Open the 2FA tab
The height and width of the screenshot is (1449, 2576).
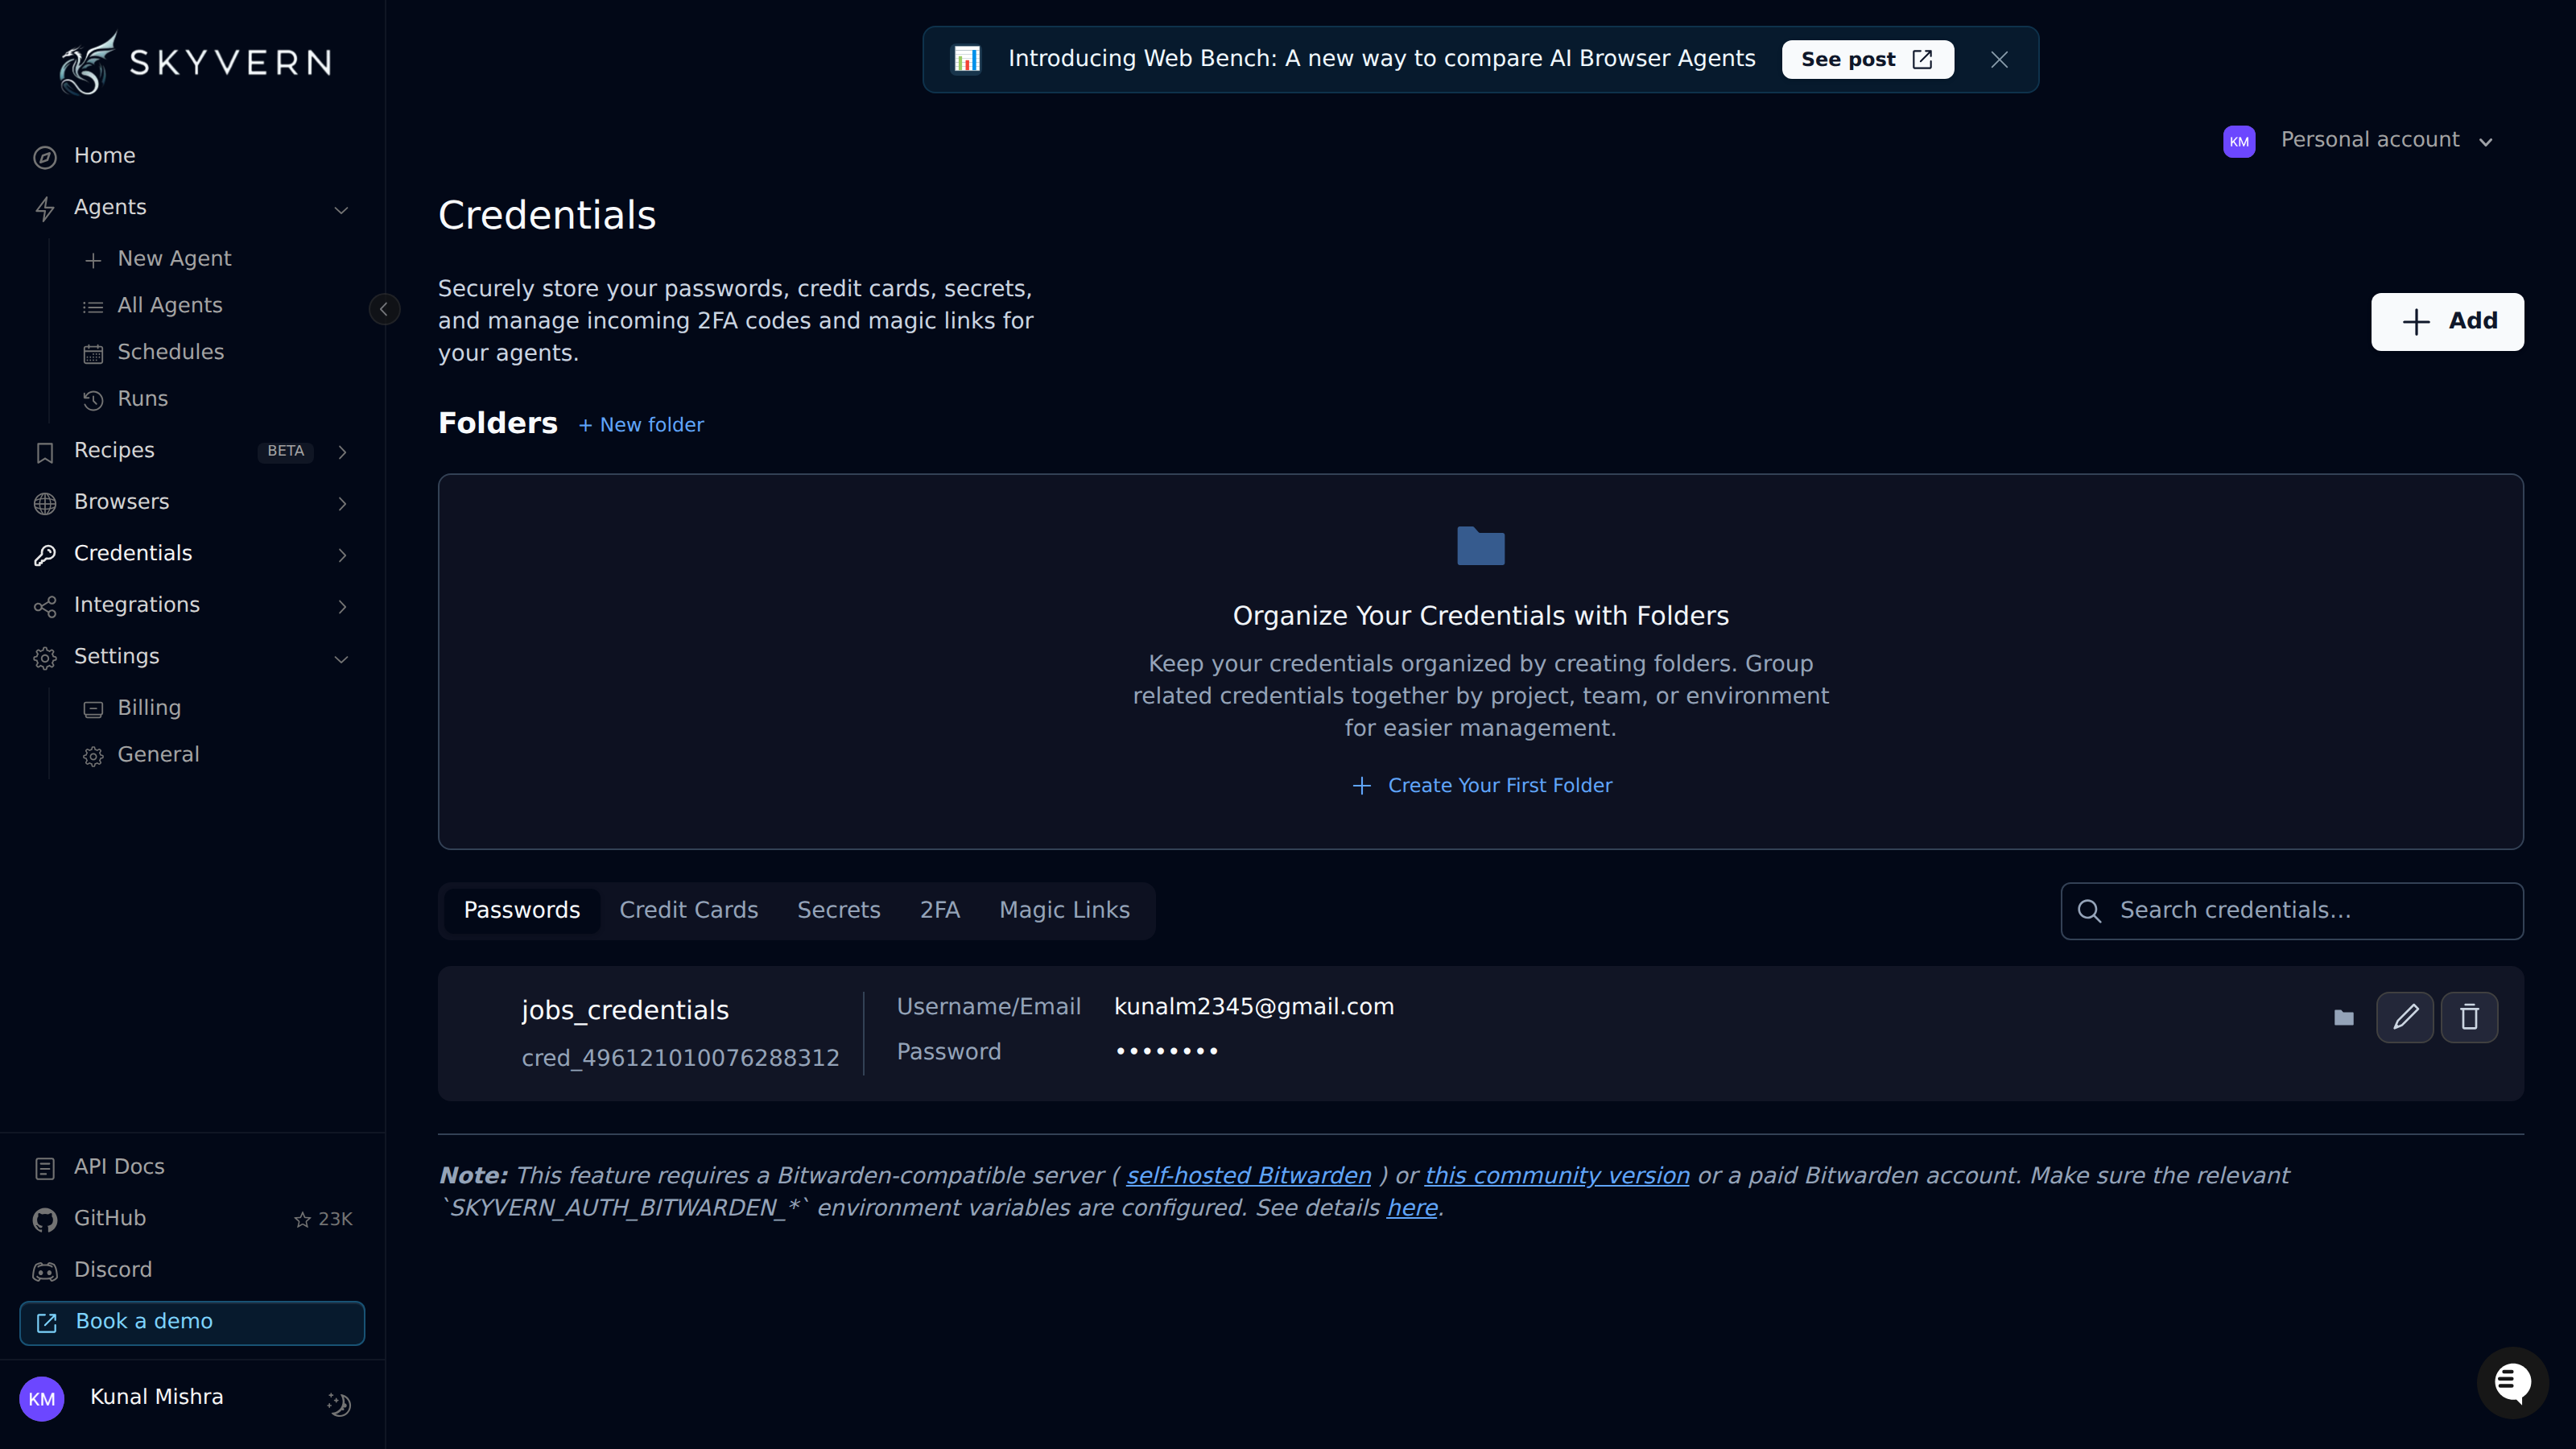(x=939, y=910)
